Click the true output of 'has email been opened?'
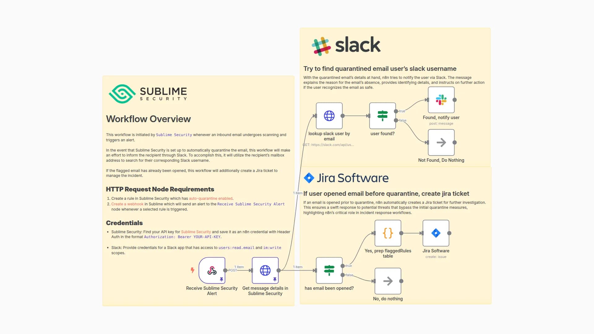The width and height of the screenshot is (594, 334). coord(342,266)
